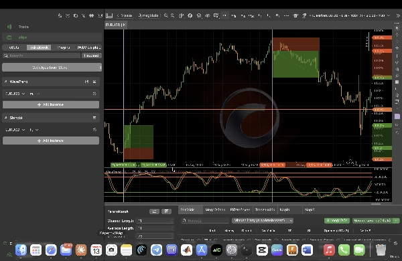Open CapCut from the Dock
The height and width of the screenshot is (261, 402).
(x=262, y=250)
